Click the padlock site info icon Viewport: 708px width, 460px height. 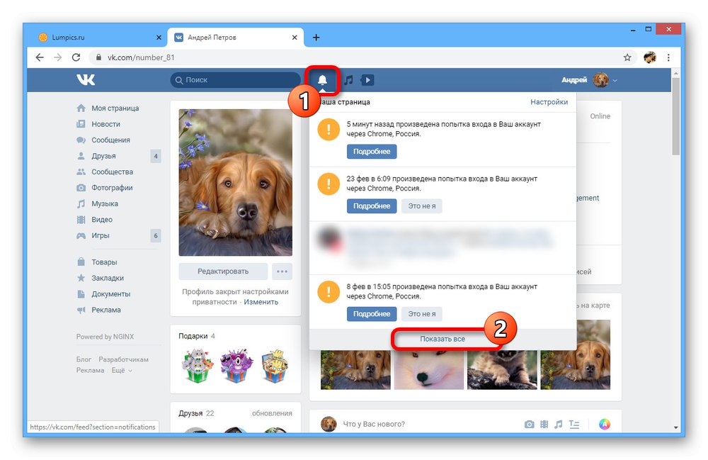click(x=98, y=57)
